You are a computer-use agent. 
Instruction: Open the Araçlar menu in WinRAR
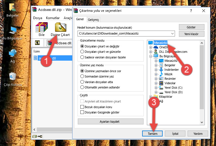coord(68,18)
